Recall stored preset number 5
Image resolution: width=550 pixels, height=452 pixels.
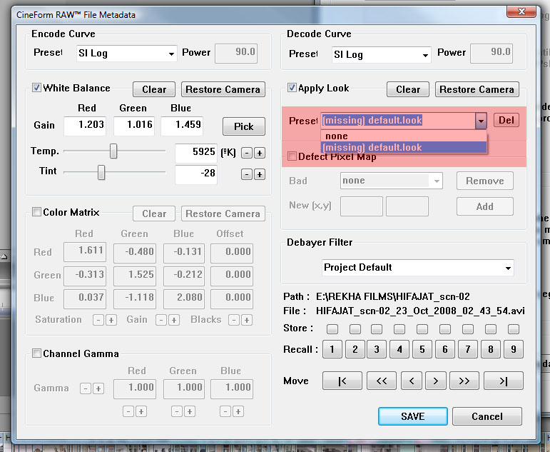(422, 350)
